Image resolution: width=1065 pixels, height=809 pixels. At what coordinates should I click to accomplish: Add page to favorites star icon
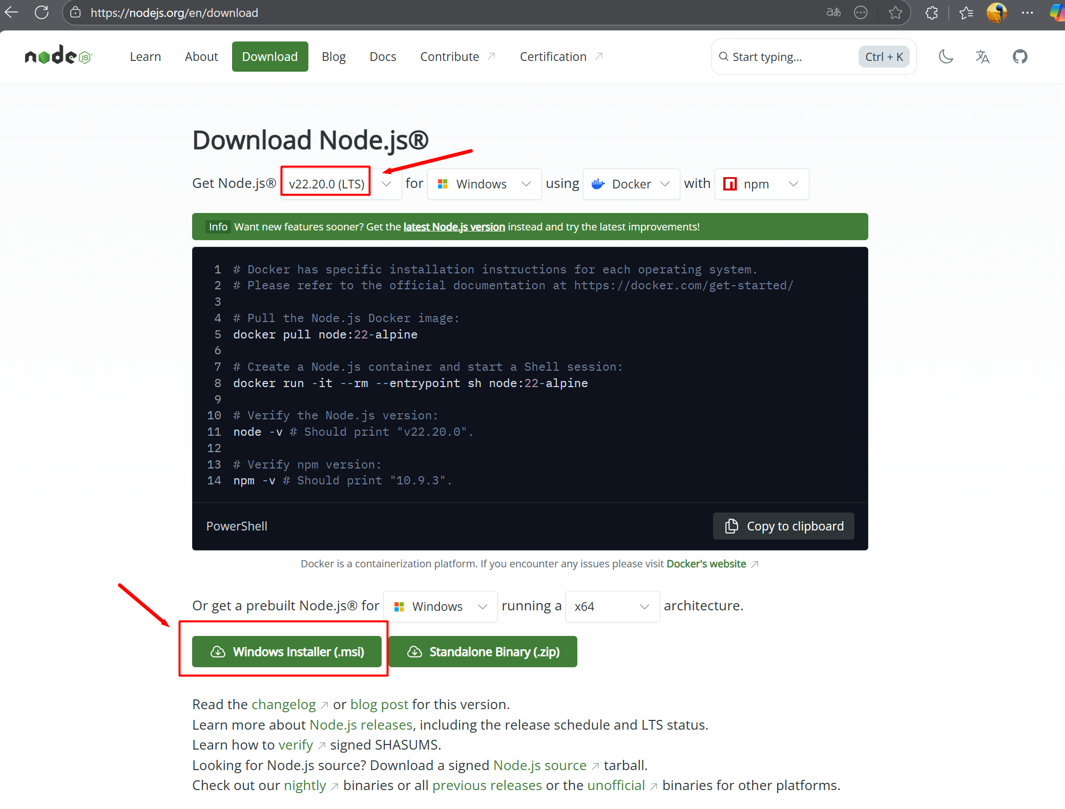click(895, 12)
